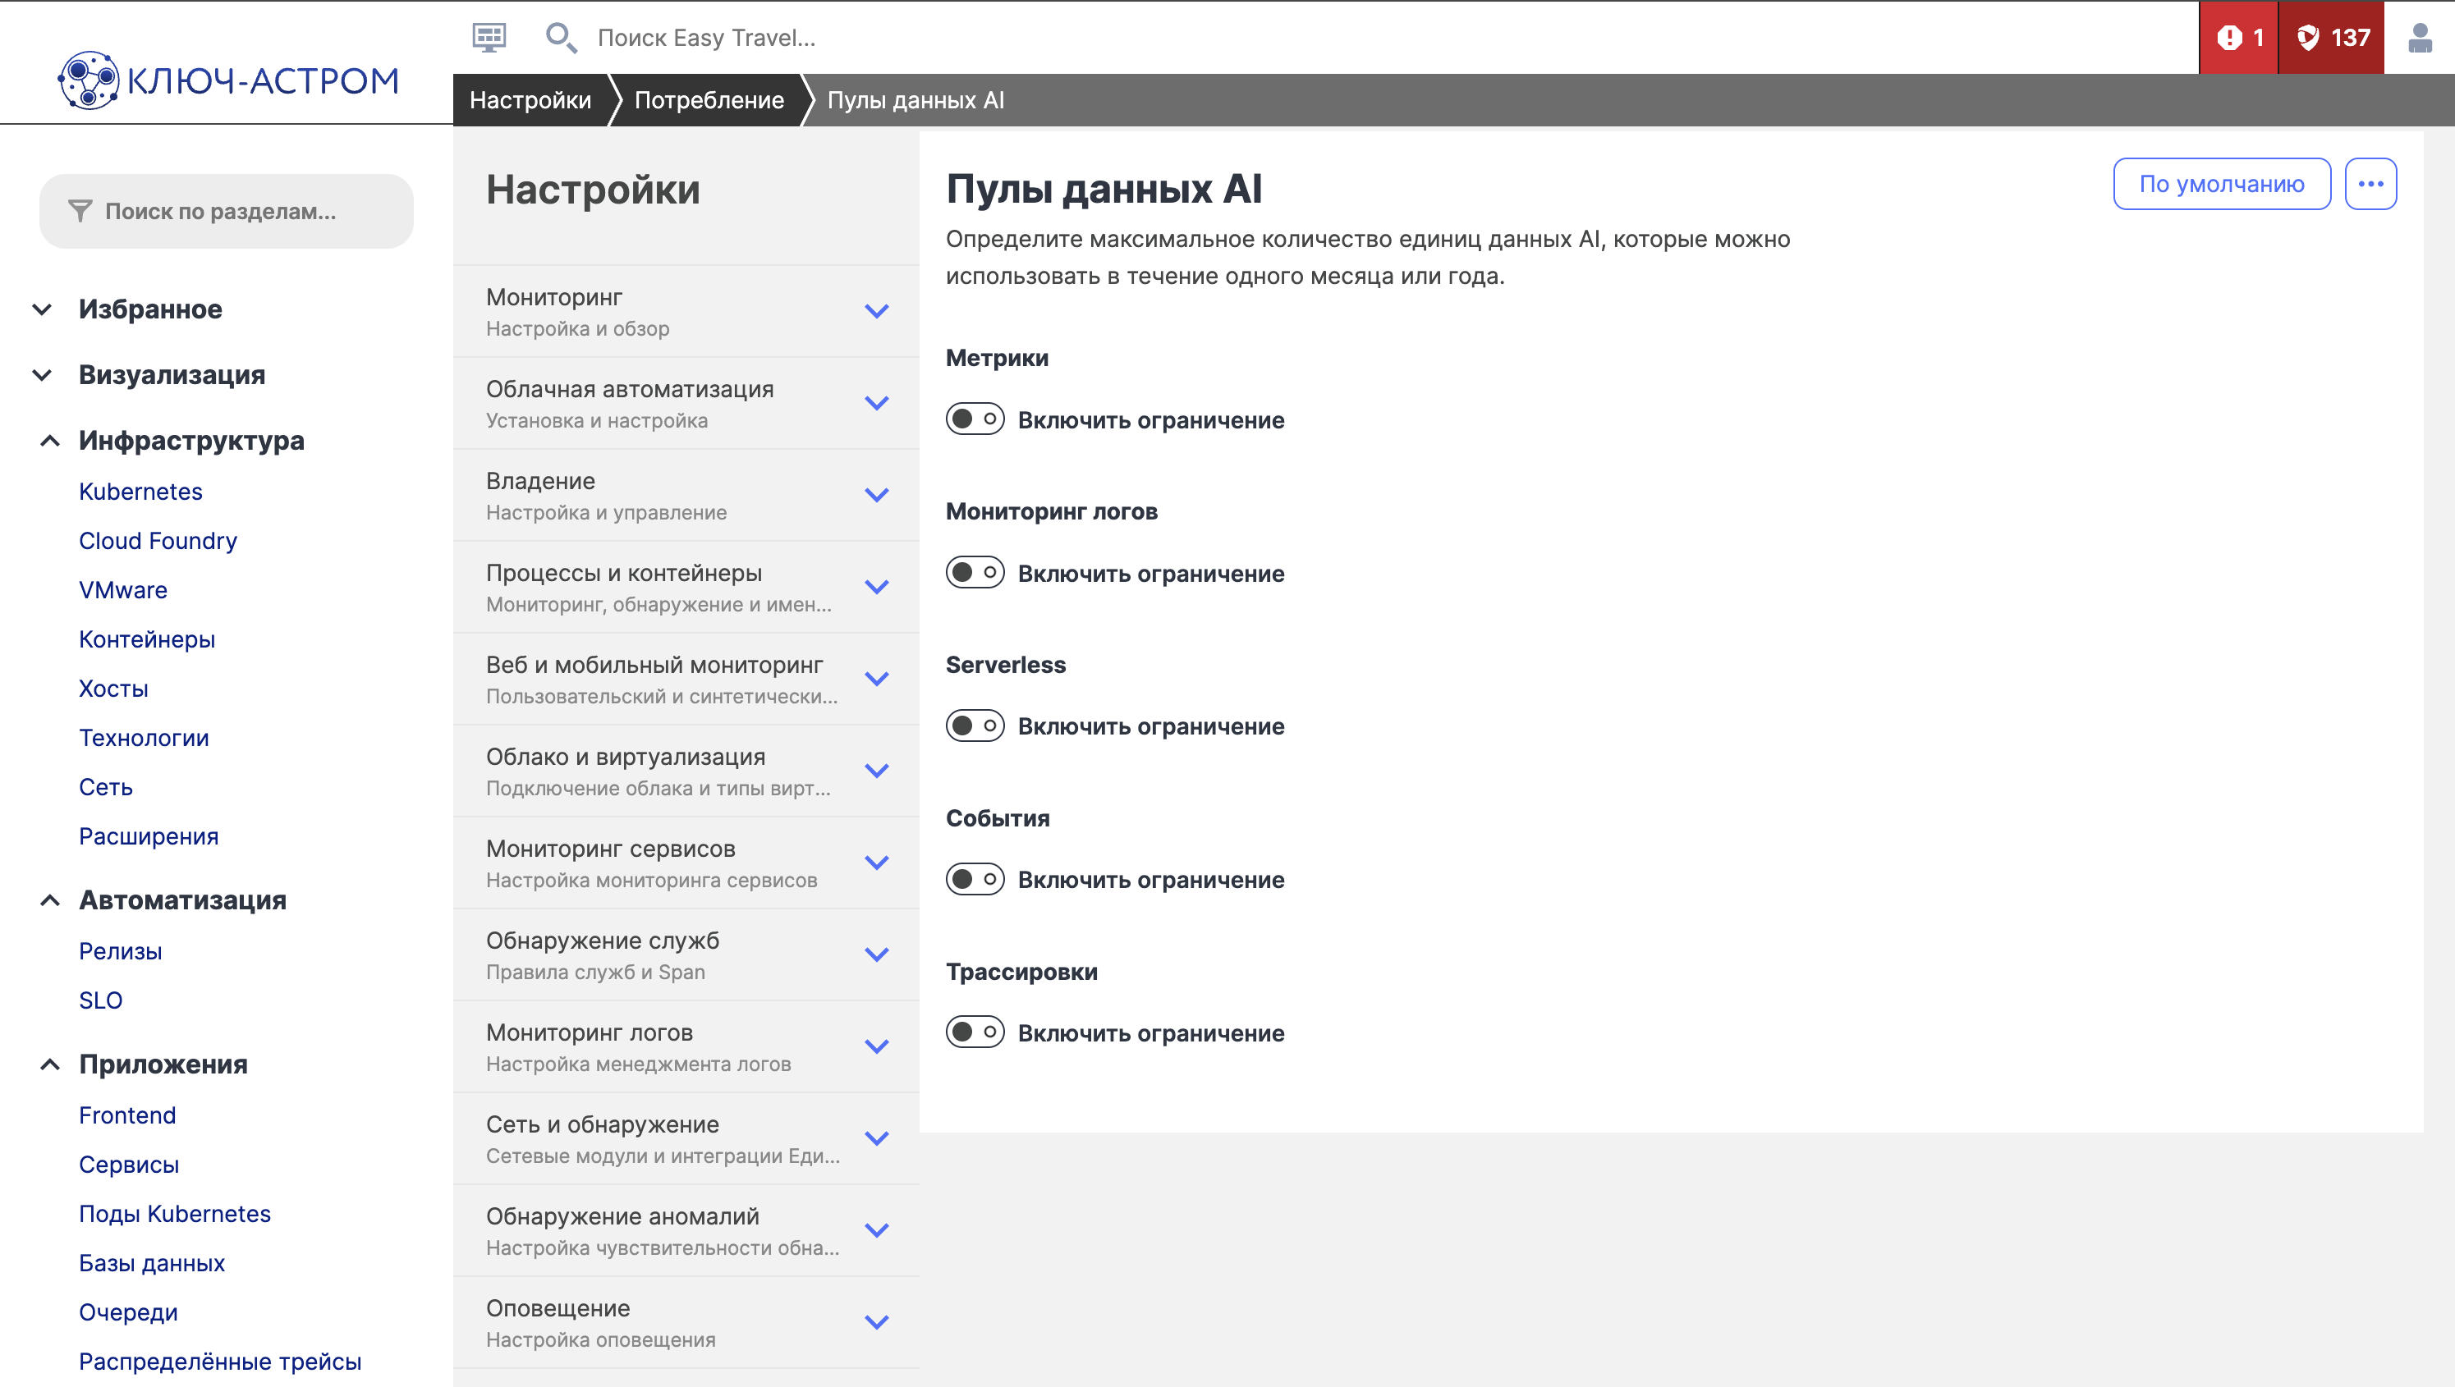This screenshot has width=2455, height=1387.
Task: Collapse the Инфраструктура sidebar group
Action: click(49, 440)
